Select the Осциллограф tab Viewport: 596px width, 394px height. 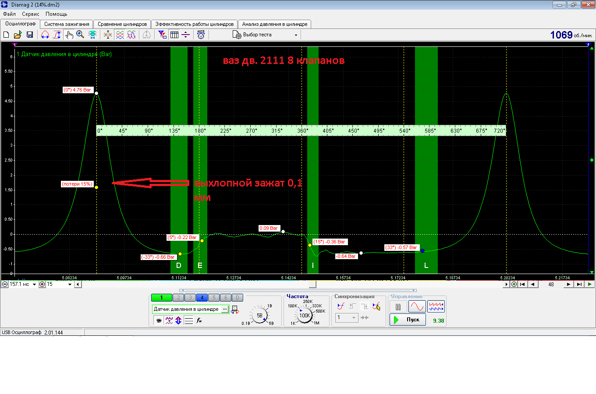20,24
